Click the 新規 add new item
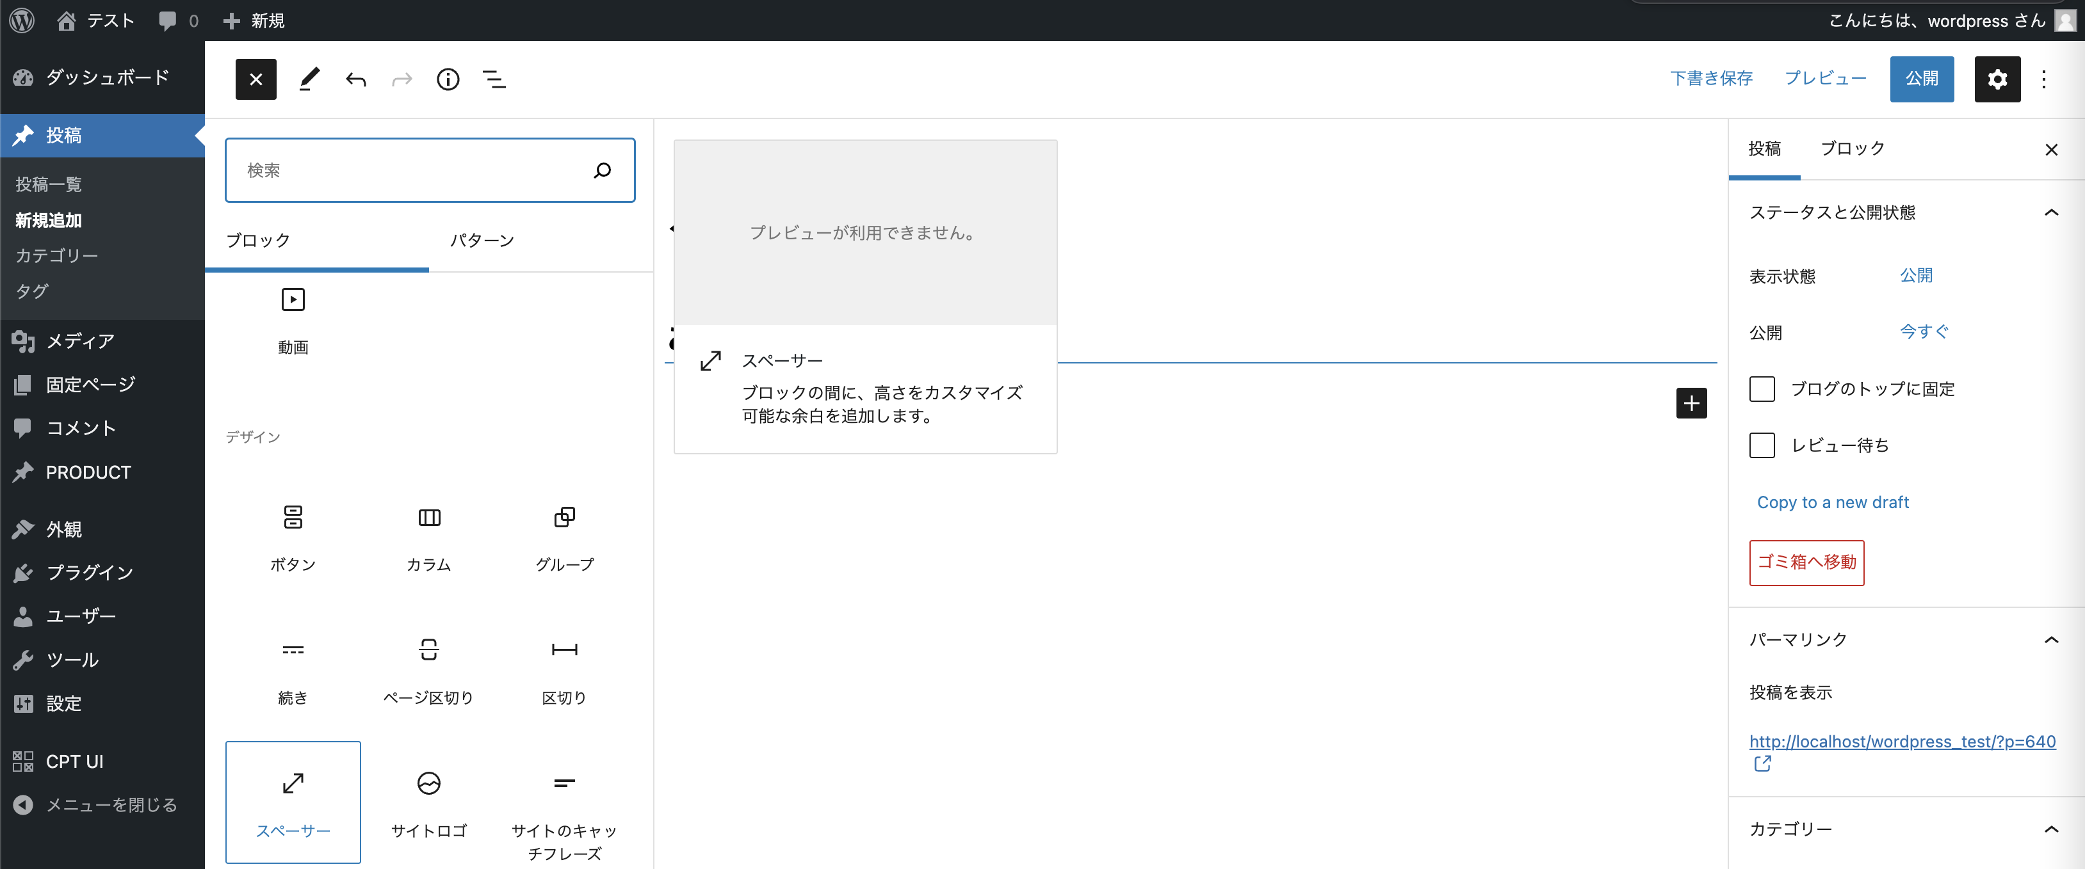Screen dimensions: 2085x869 click(254, 20)
